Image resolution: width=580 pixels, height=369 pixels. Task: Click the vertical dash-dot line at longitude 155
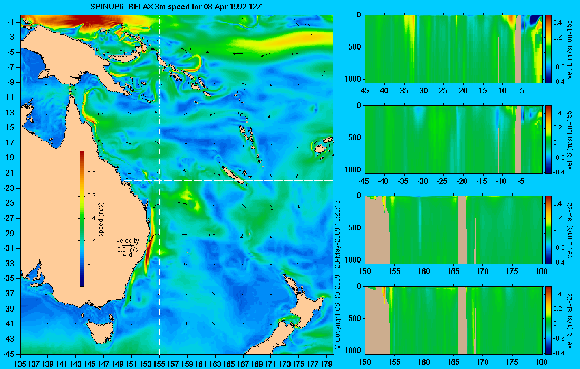(x=159, y=184)
